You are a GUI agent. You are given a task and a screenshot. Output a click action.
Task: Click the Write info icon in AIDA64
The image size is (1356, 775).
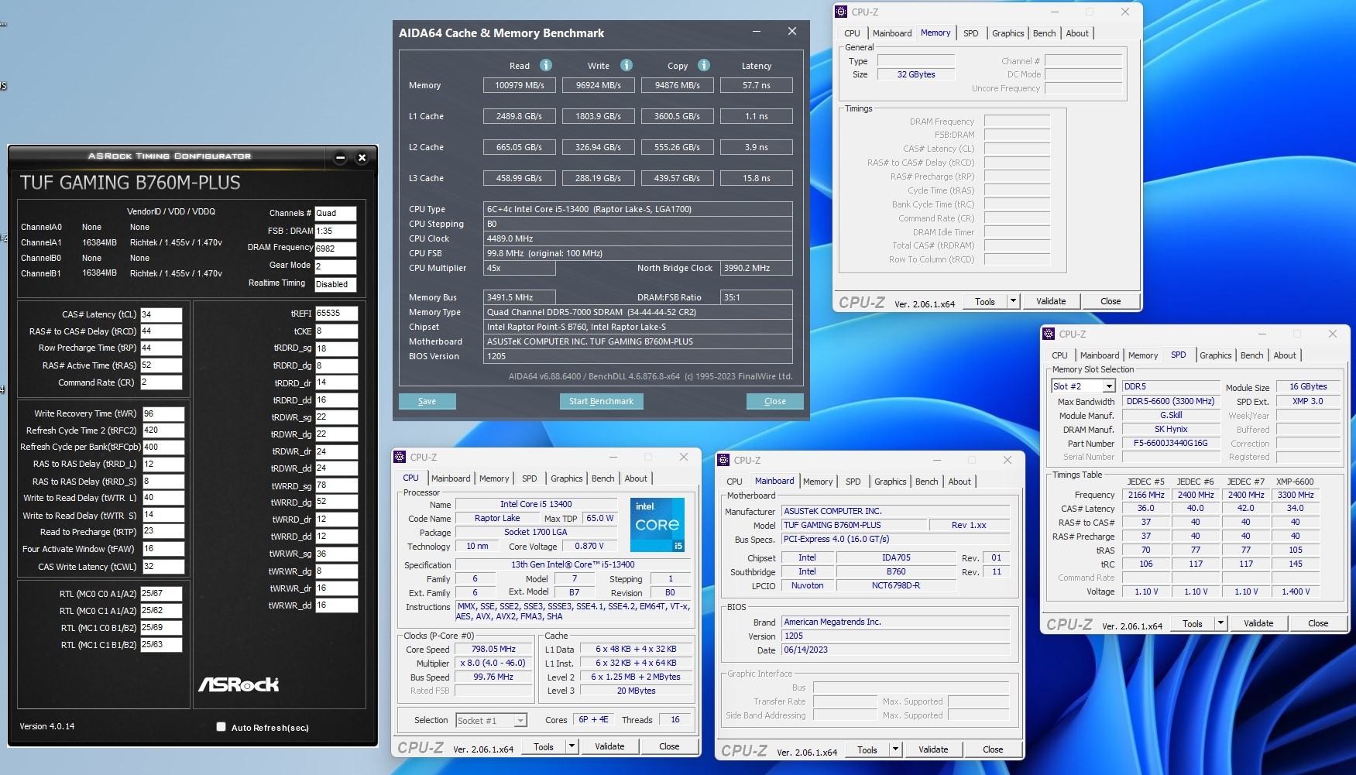(627, 66)
